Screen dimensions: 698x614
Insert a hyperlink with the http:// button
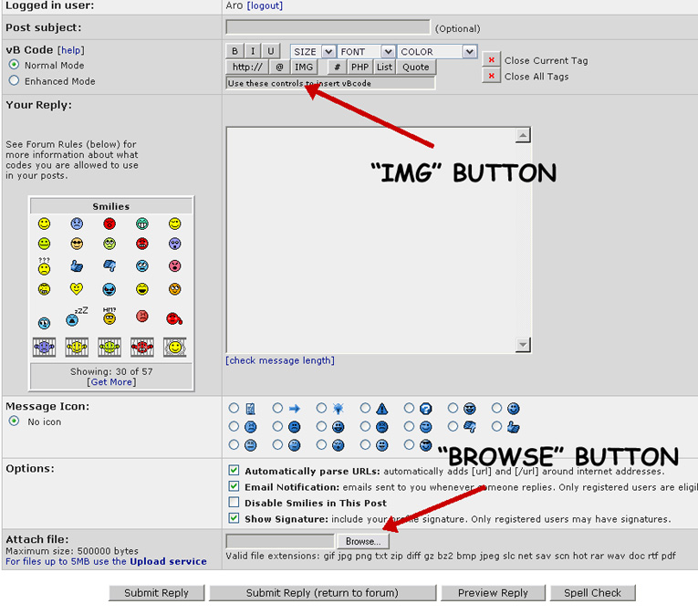click(247, 68)
